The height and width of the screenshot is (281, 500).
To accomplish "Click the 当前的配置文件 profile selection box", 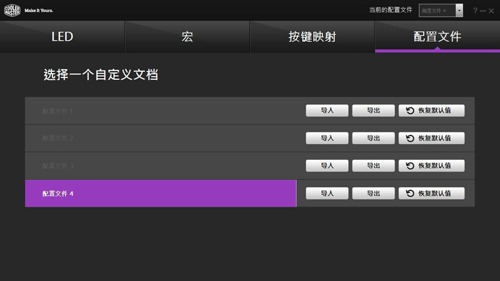I will point(436,10).
